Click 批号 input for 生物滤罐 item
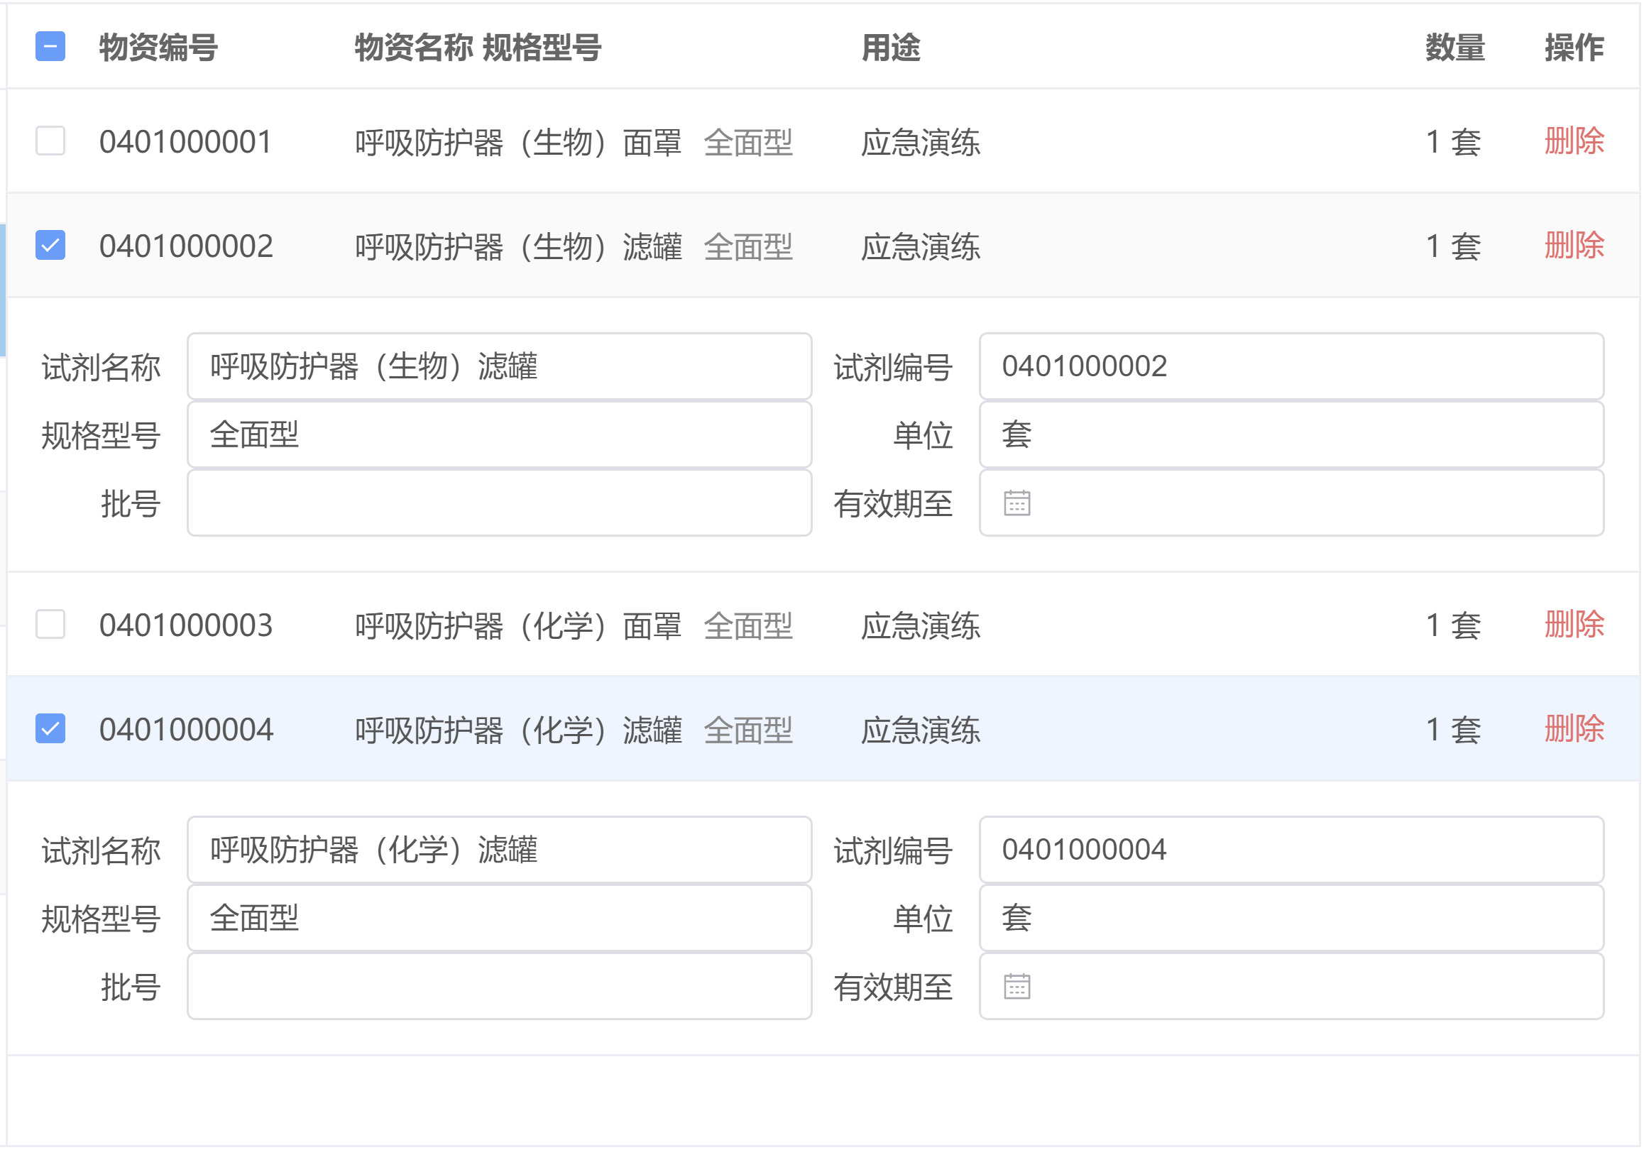This screenshot has width=1644, height=1150. (499, 503)
